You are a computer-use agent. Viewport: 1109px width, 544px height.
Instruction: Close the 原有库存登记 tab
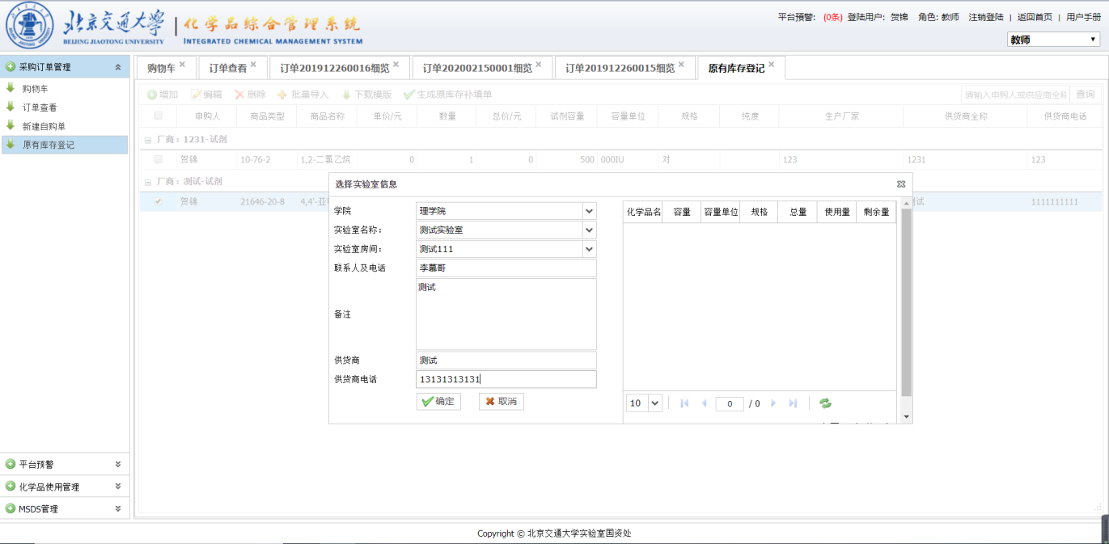(x=772, y=65)
